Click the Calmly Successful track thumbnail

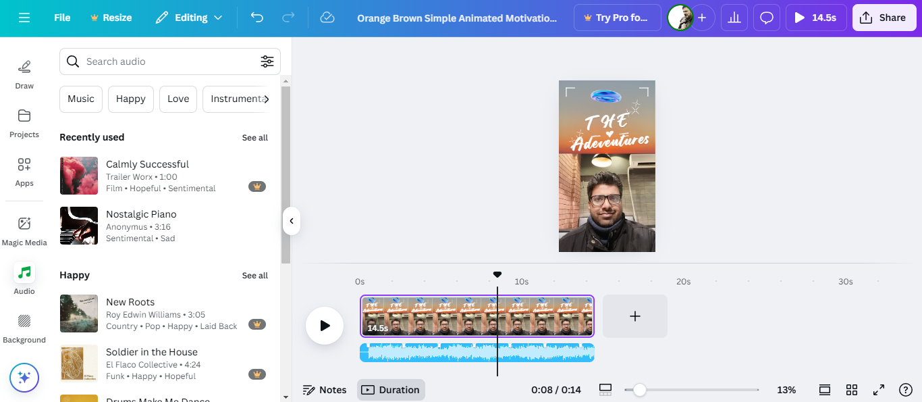[79, 176]
